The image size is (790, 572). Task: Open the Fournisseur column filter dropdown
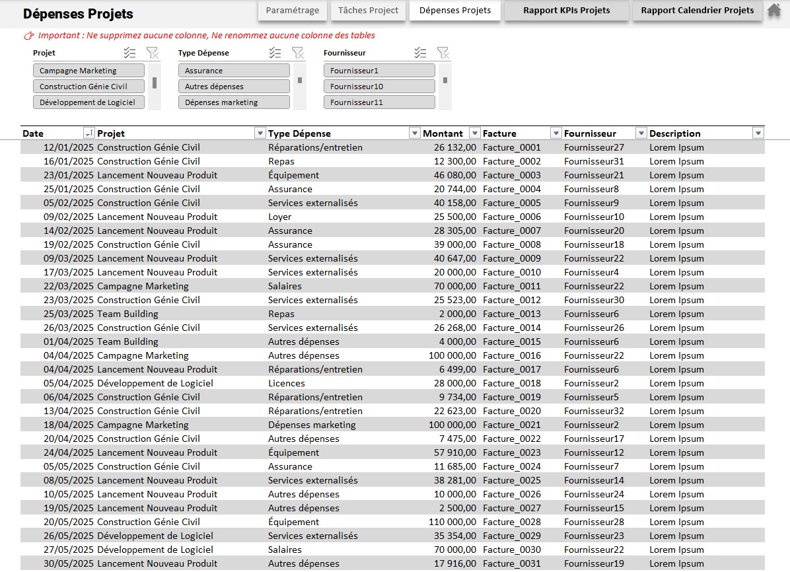[x=641, y=133]
